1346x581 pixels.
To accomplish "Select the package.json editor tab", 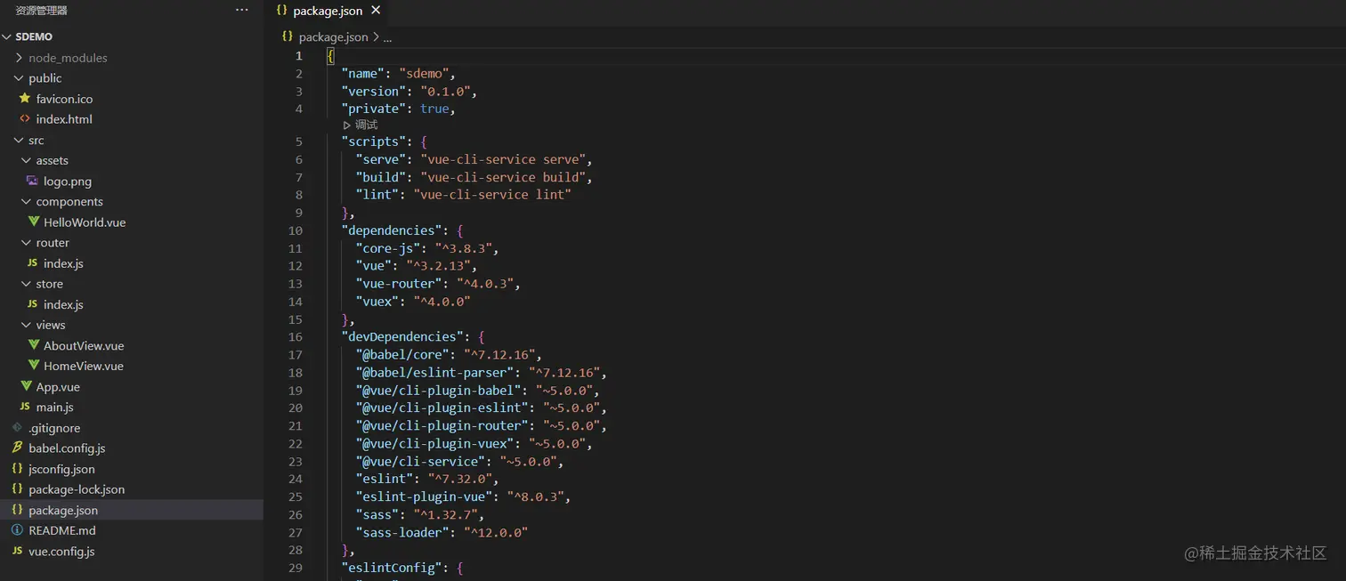I will point(328,11).
